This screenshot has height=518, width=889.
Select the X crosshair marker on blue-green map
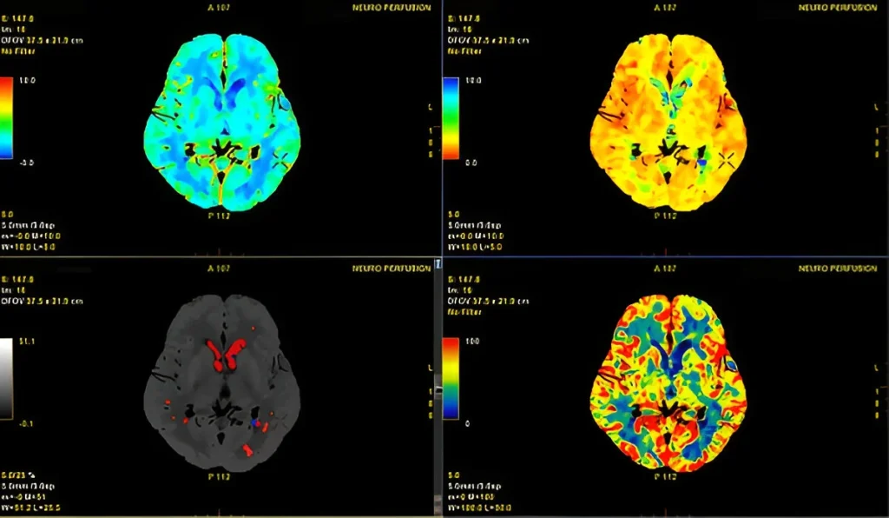click(281, 159)
